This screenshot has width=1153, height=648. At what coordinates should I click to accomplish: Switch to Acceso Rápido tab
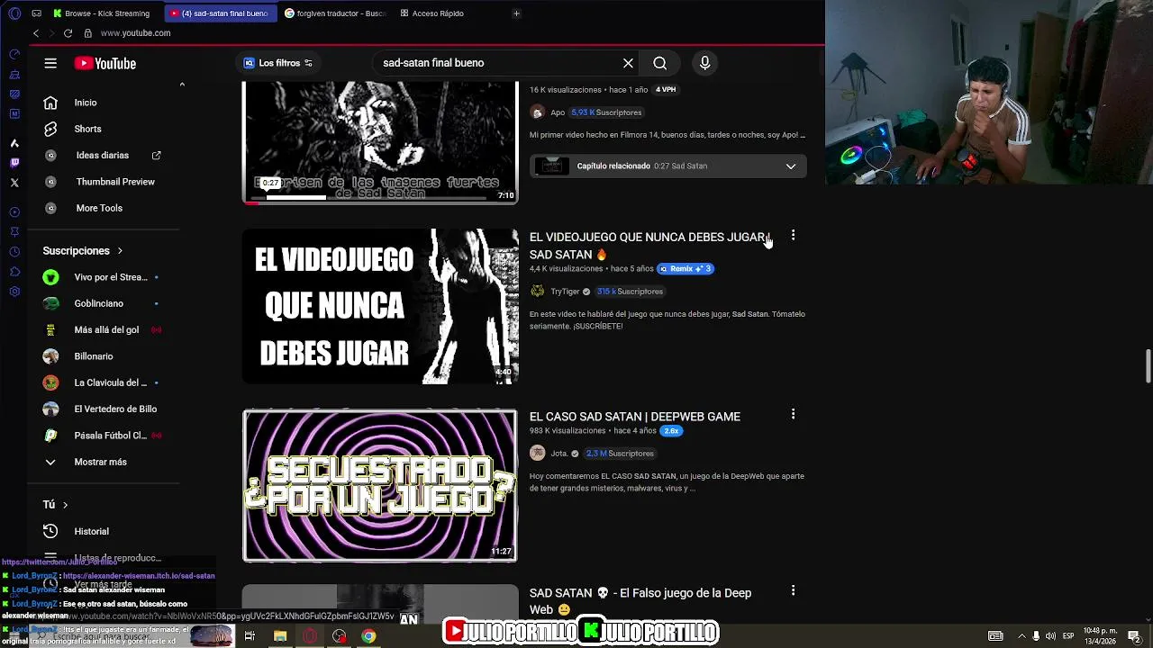[432, 13]
